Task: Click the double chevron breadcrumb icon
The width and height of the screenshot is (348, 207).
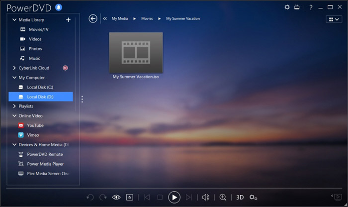Action: 105,18
